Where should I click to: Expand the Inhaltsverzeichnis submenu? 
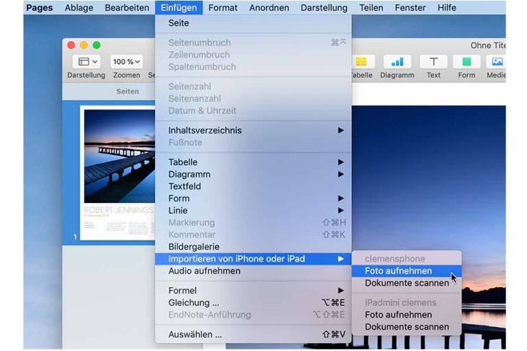coord(253,130)
